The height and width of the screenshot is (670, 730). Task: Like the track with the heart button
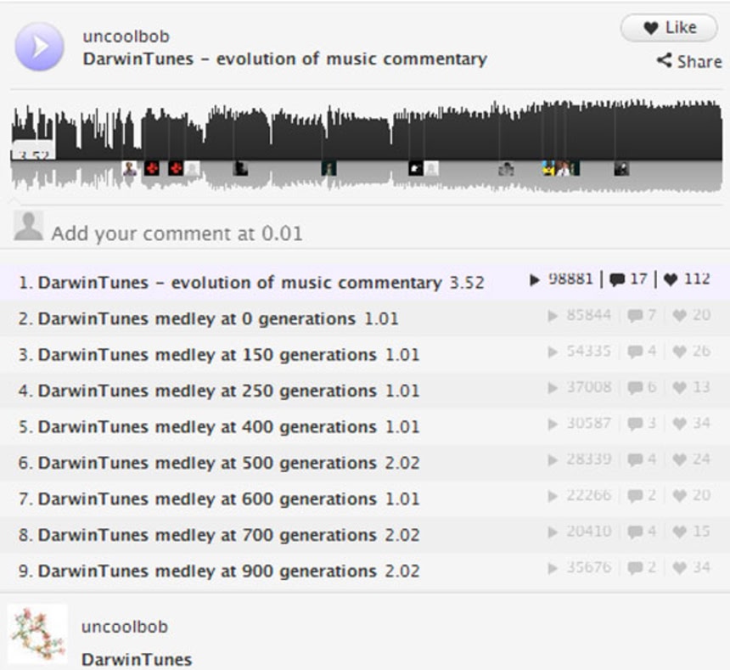669,28
